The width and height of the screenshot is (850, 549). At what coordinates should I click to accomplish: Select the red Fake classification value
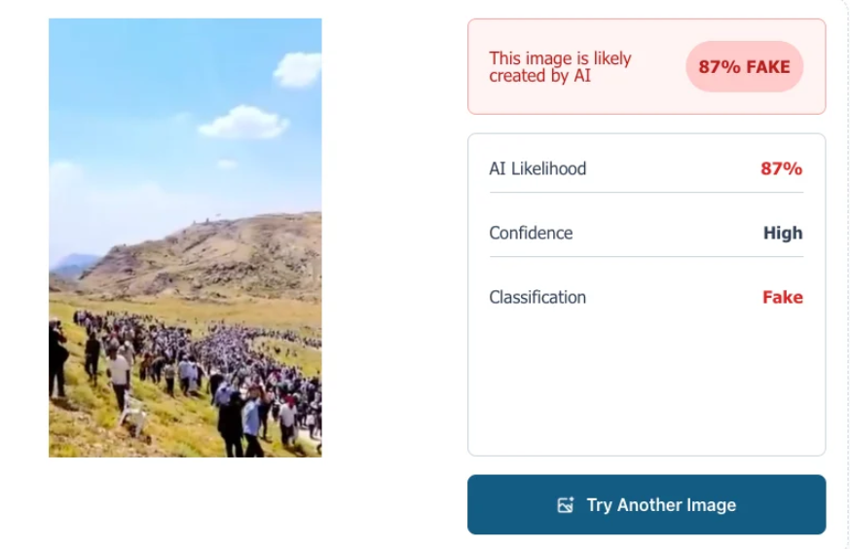(x=783, y=297)
